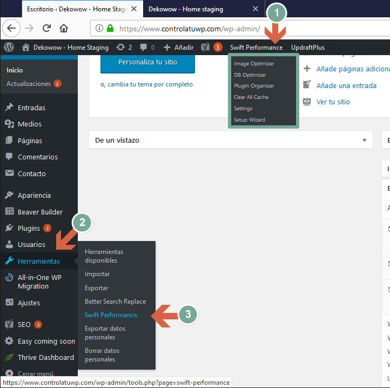Click the Ver tu sitio monitor icon
Image resolution: width=390 pixels, height=388 pixels.
click(307, 102)
